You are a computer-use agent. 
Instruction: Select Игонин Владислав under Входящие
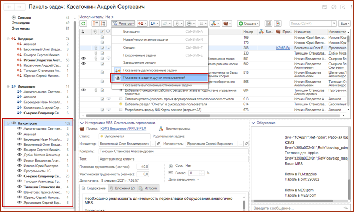(x=42, y=60)
